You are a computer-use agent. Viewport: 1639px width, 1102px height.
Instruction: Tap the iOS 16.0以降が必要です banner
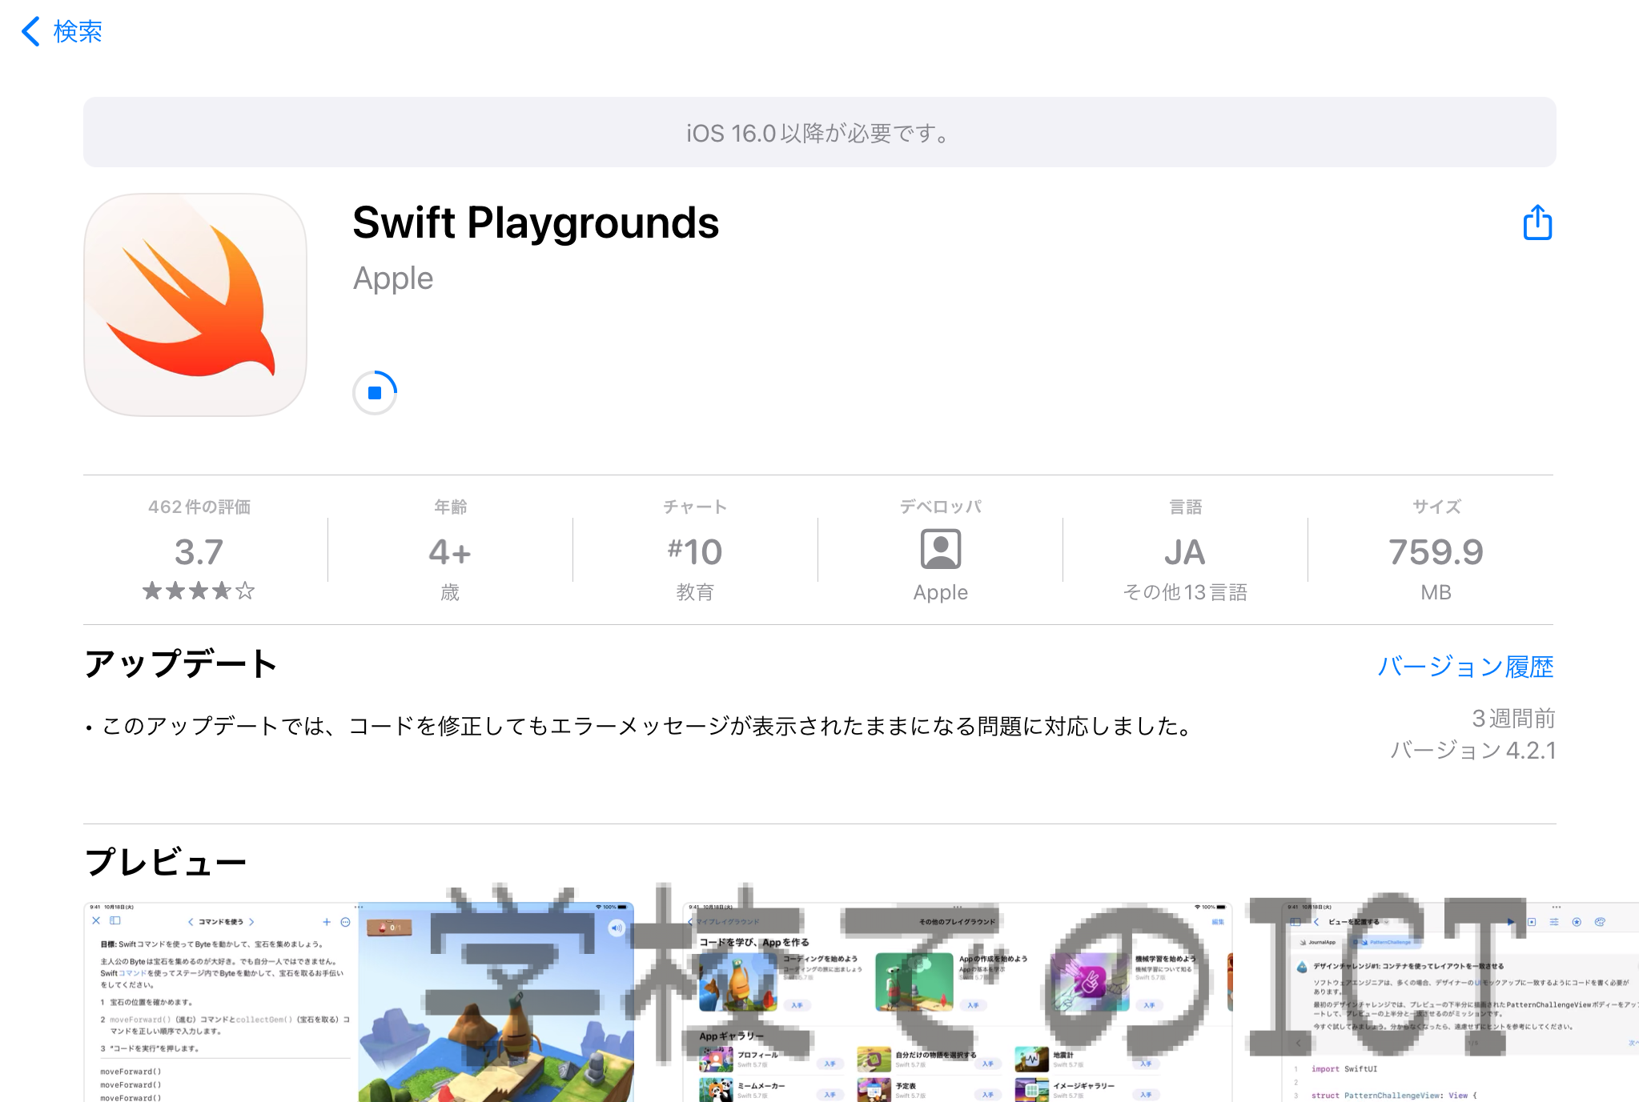point(820,132)
